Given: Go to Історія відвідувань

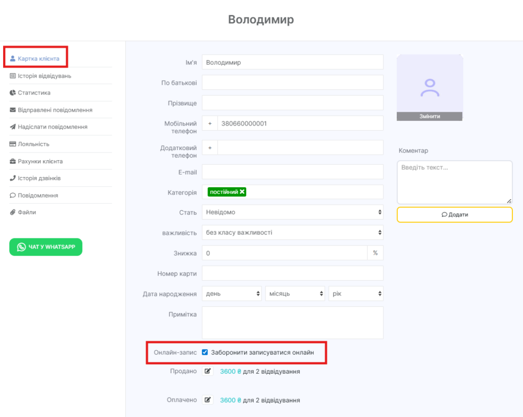Looking at the screenshot, I should coord(44,76).
